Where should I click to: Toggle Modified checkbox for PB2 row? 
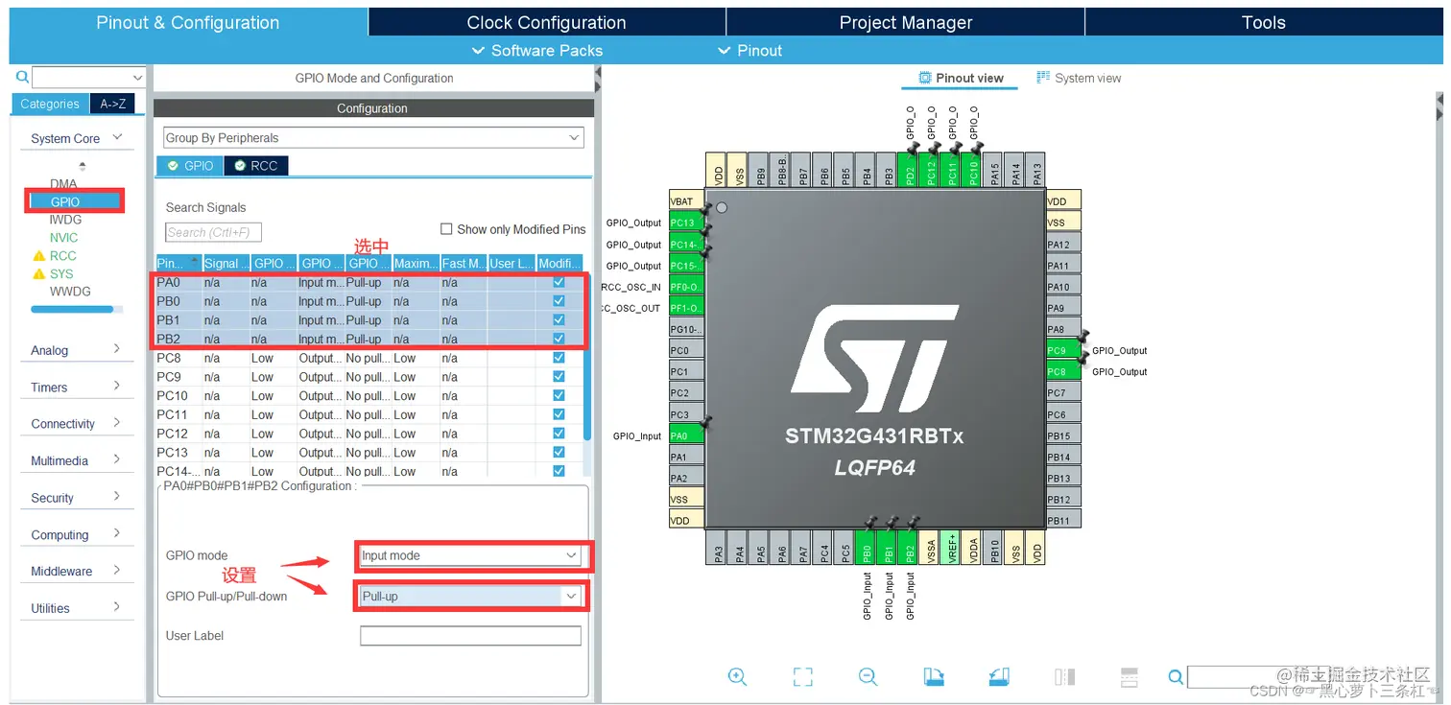pyautogui.click(x=559, y=339)
